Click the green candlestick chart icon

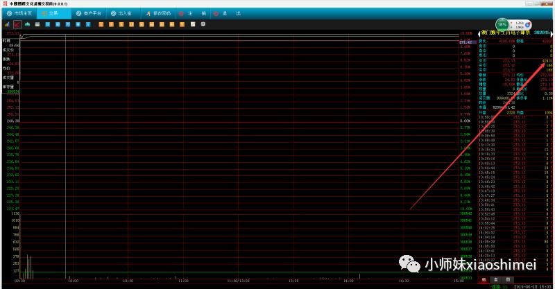click(28, 25)
